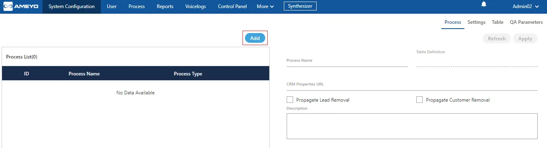Viewport: 547px width, 148px height.
Task: Enable Propagate Lead Removal checkbox
Action: click(290, 100)
